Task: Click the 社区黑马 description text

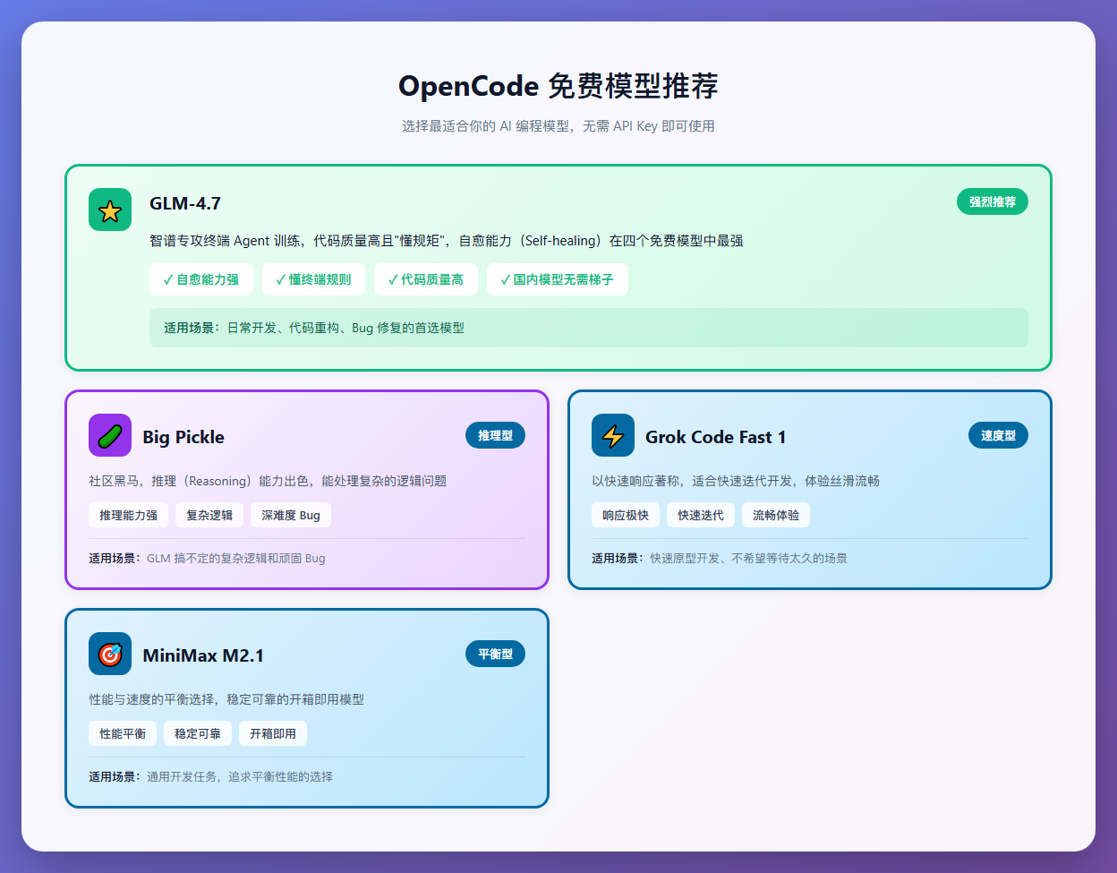Action: (268, 481)
